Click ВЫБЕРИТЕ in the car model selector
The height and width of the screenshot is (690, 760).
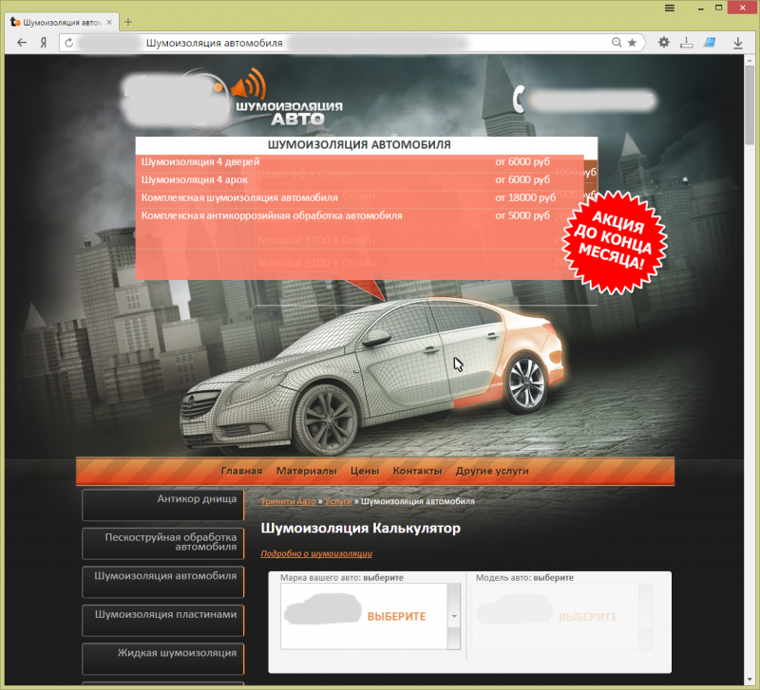pos(588,617)
